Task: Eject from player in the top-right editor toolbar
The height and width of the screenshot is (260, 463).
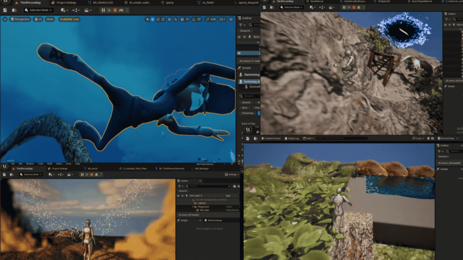Action: [359, 8]
